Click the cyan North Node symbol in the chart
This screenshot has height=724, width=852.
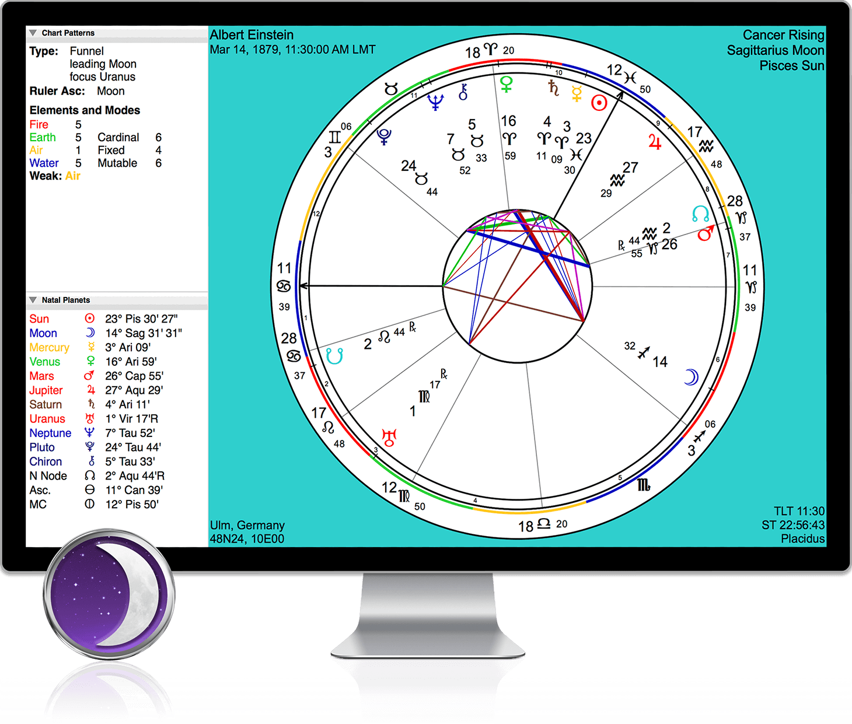(700, 214)
